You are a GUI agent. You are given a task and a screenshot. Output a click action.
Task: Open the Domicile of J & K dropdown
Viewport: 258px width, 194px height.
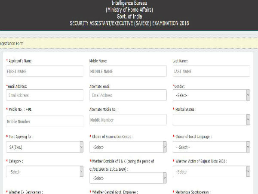[128, 178]
